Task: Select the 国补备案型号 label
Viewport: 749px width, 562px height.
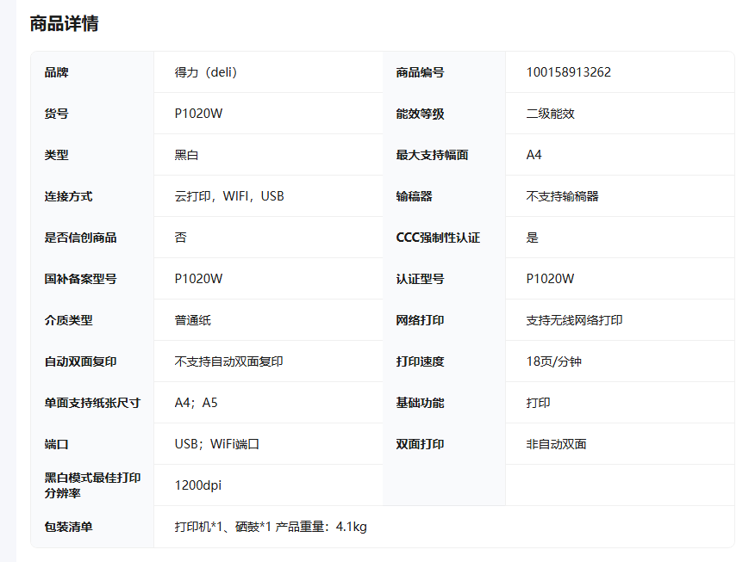Action: tap(80, 279)
